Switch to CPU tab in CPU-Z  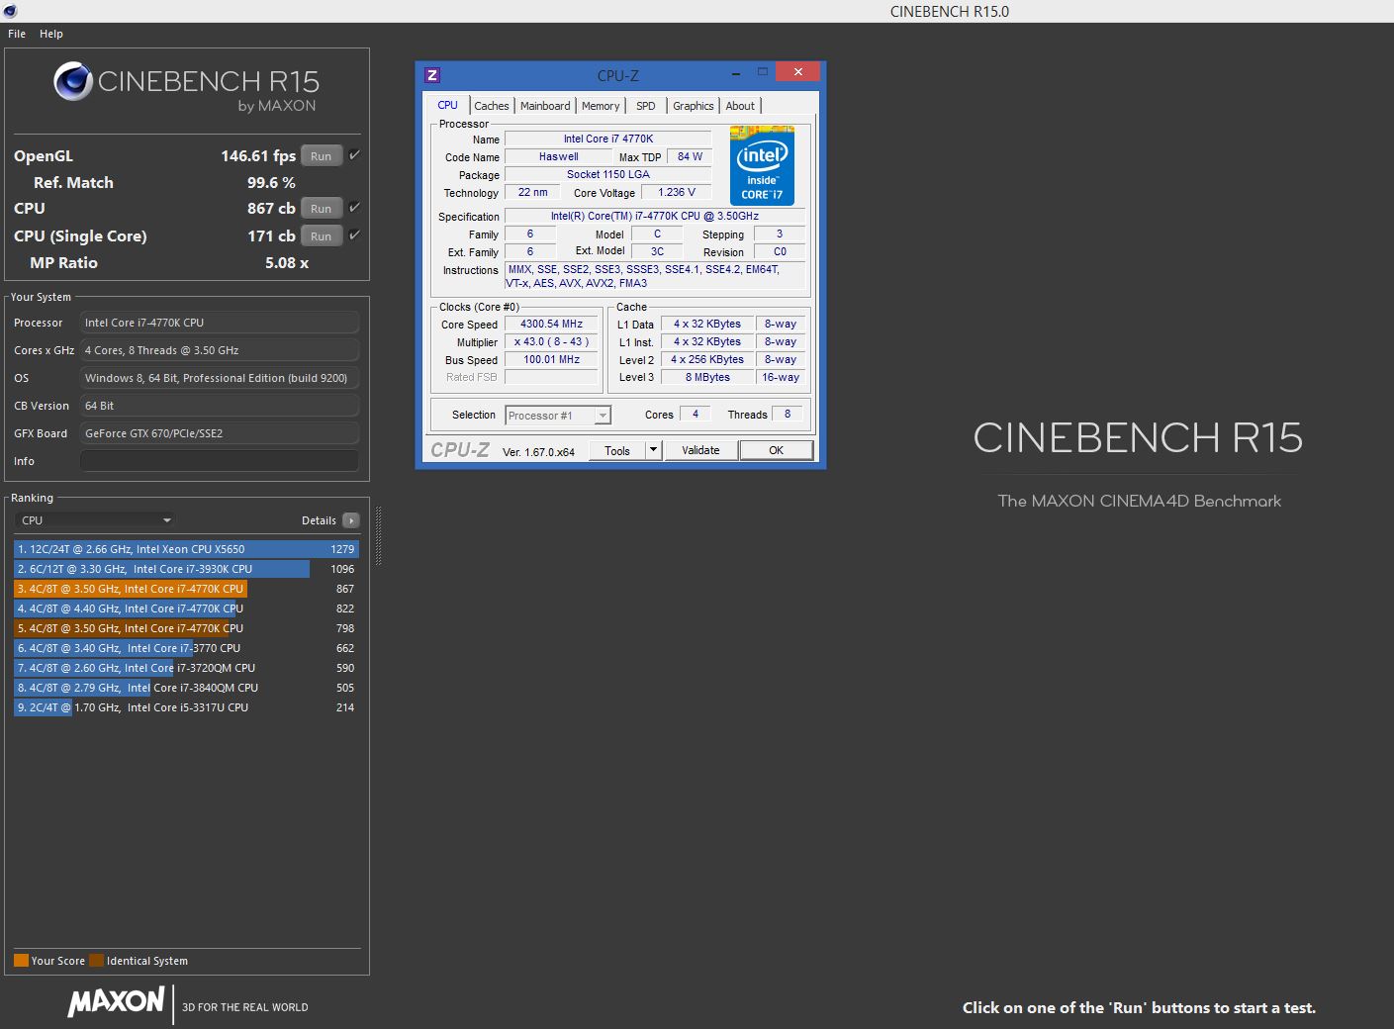pos(447,105)
